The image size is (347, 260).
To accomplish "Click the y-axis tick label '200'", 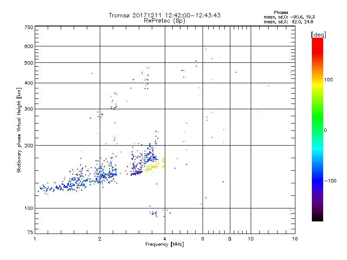I will (29, 146).
